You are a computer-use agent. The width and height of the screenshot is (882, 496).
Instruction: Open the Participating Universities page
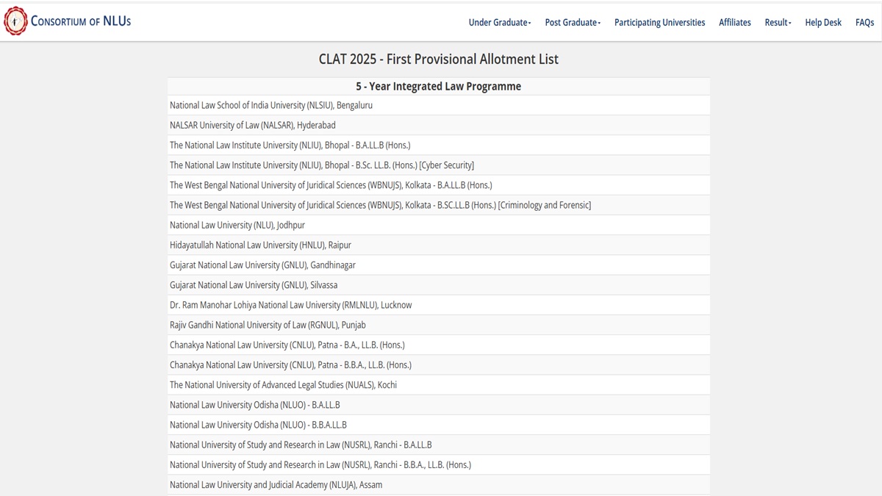coord(659,22)
